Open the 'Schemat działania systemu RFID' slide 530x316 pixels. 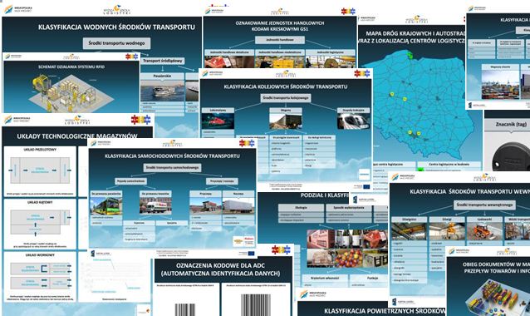tap(71, 67)
